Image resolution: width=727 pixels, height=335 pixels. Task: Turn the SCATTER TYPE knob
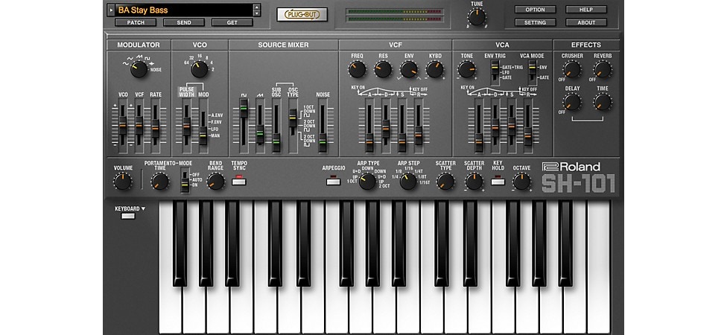tap(445, 181)
